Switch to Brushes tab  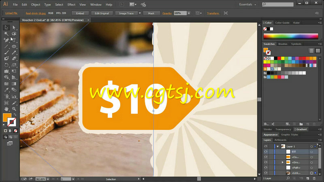pos(283,44)
